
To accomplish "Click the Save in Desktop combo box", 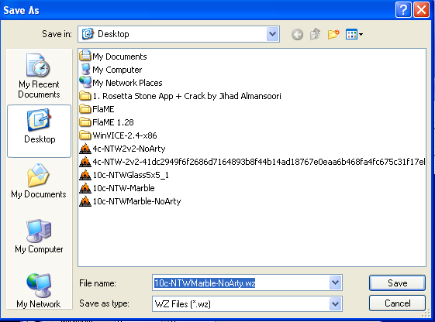I will point(178,34).
